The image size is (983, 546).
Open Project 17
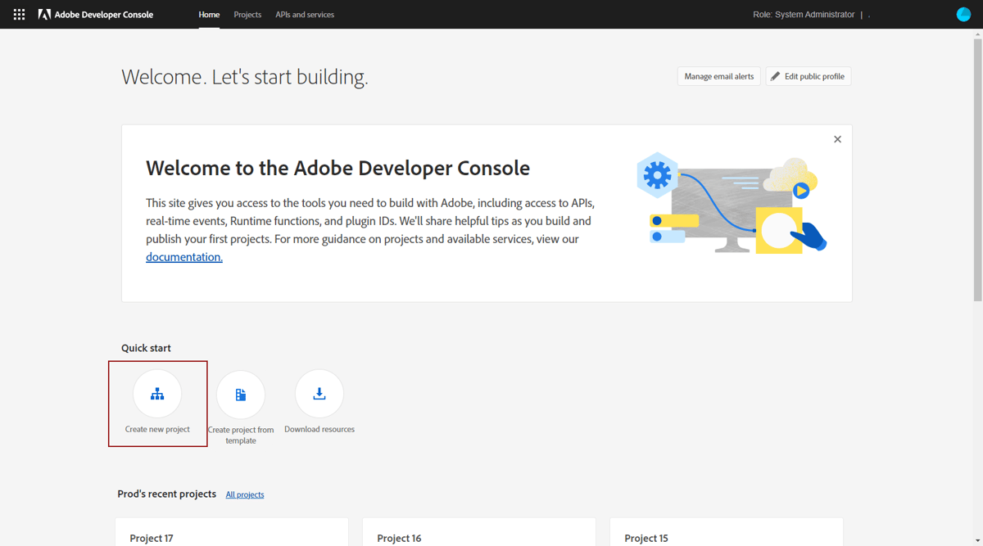[151, 538]
